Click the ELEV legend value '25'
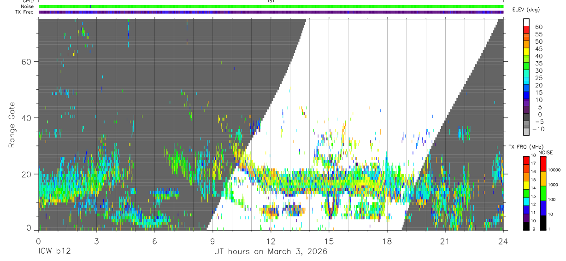566x261 pixels. point(538,78)
